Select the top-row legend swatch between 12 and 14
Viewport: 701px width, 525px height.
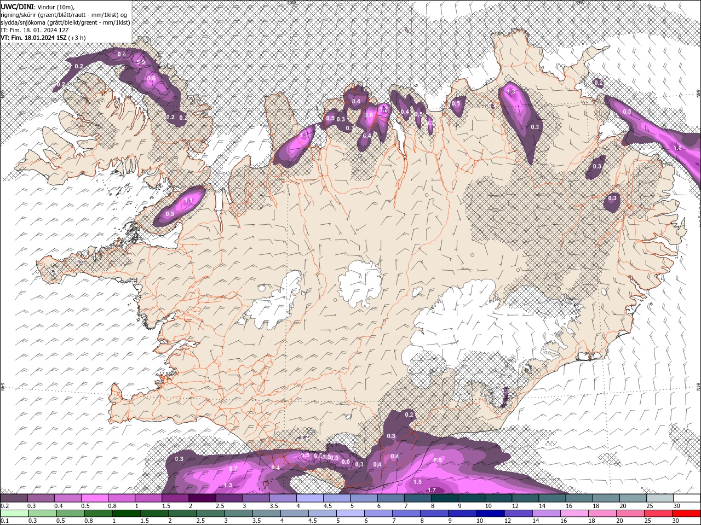coord(525,498)
